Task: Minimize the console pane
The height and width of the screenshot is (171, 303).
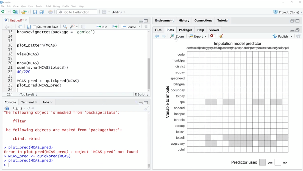Action: pos(141,103)
